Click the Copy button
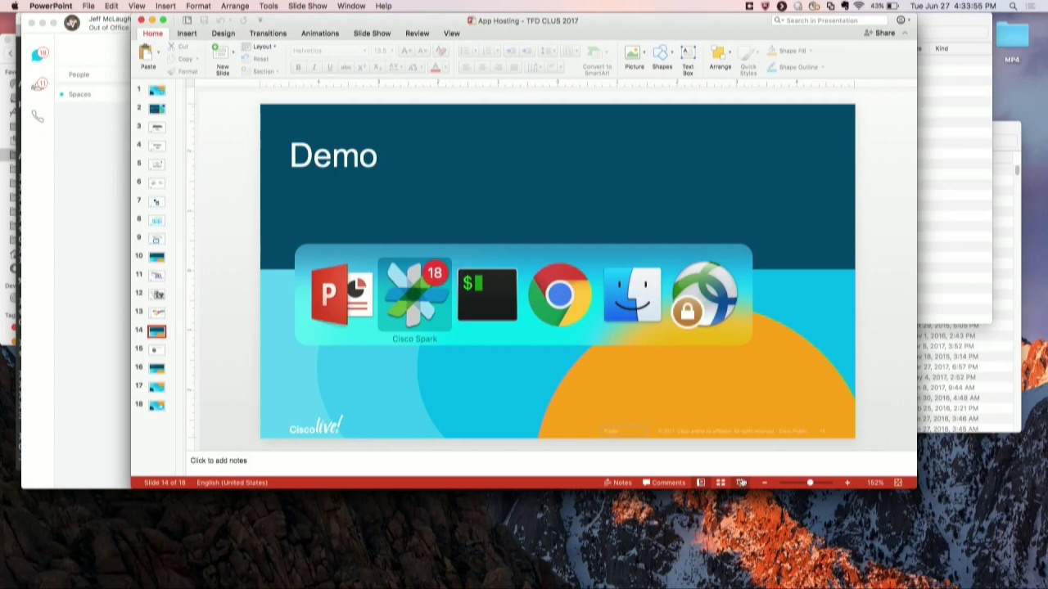The image size is (1048, 589). click(x=182, y=59)
